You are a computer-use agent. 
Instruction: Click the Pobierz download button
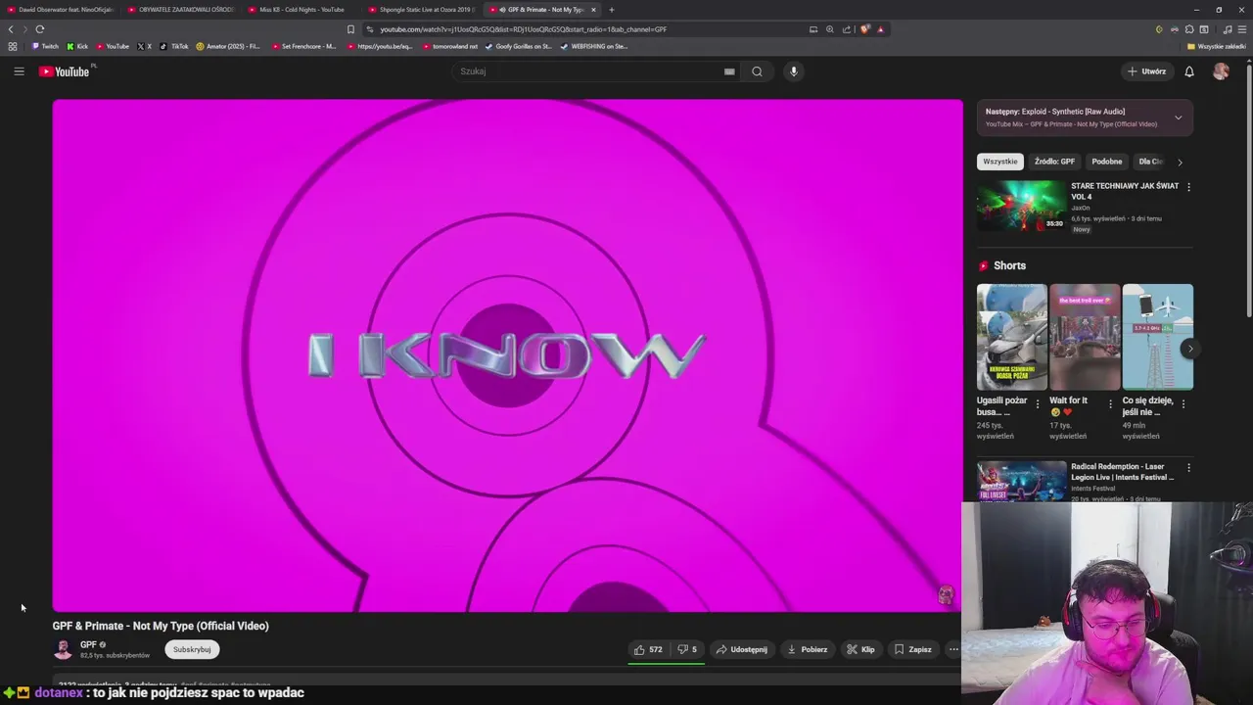(x=807, y=649)
